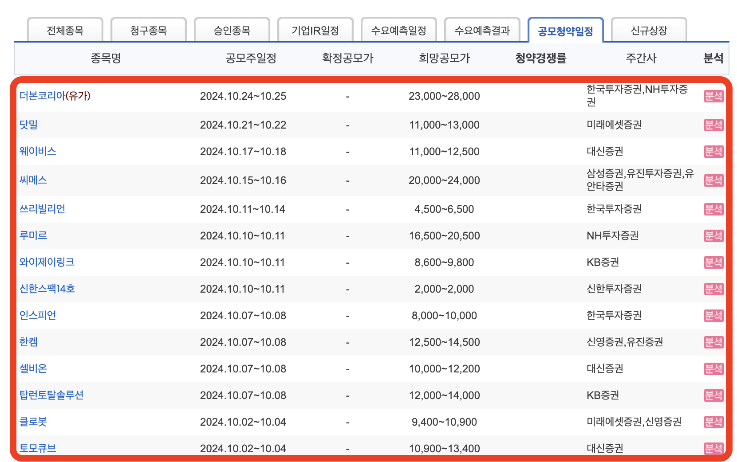Click 미래에셋증권 underwriter in 닷밀 row
The height and width of the screenshot is (462, 737).
[x=614, y=125]
